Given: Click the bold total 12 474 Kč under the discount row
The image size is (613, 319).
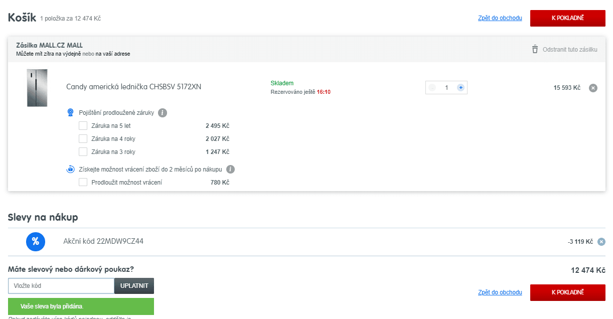Looking at the screenshot, I should tap(588, 270).
